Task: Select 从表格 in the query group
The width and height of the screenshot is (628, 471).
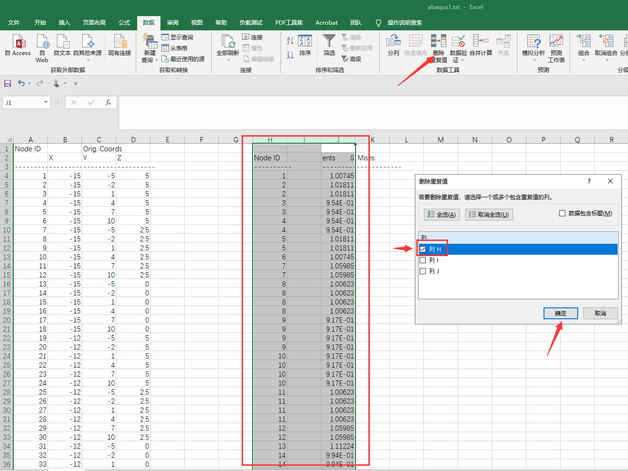Action: [174, 48]
